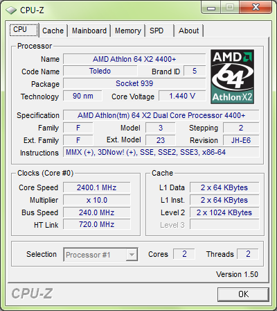
Task: Click the Core Speed value 2400.1 MHz
Action: pyautogui.click(x=97, y=187)
